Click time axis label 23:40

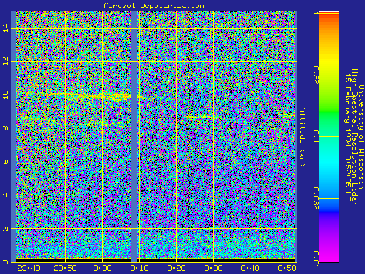coord(29,268)
